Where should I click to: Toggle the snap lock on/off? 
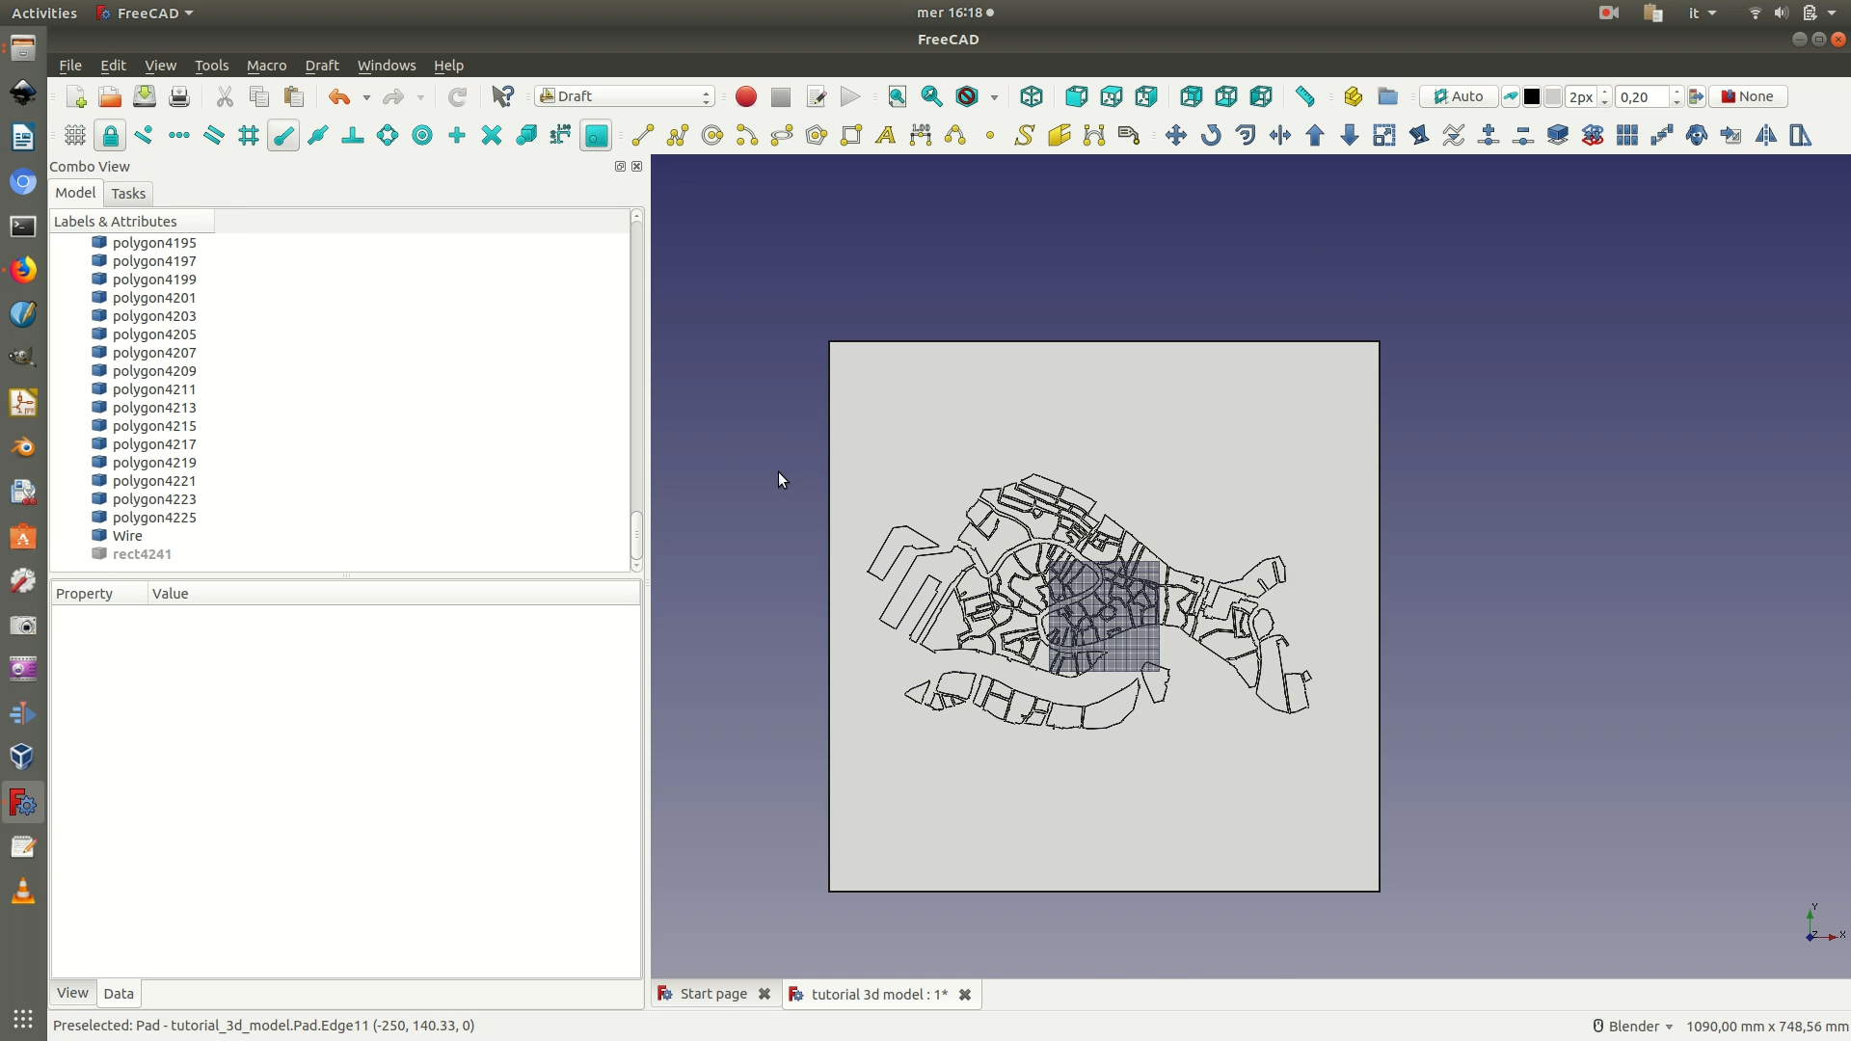110,136
